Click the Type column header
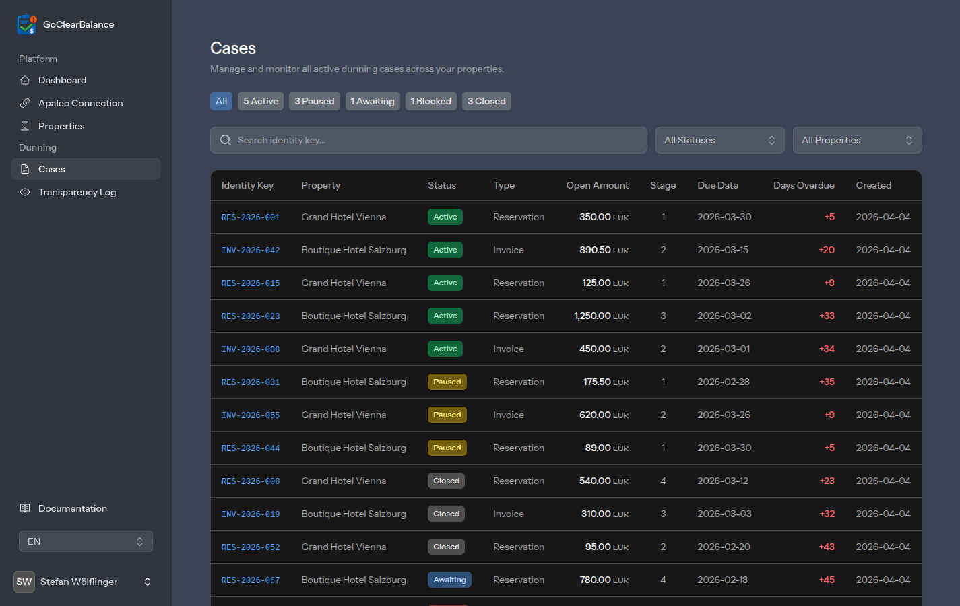 click(x=504, y=185)
